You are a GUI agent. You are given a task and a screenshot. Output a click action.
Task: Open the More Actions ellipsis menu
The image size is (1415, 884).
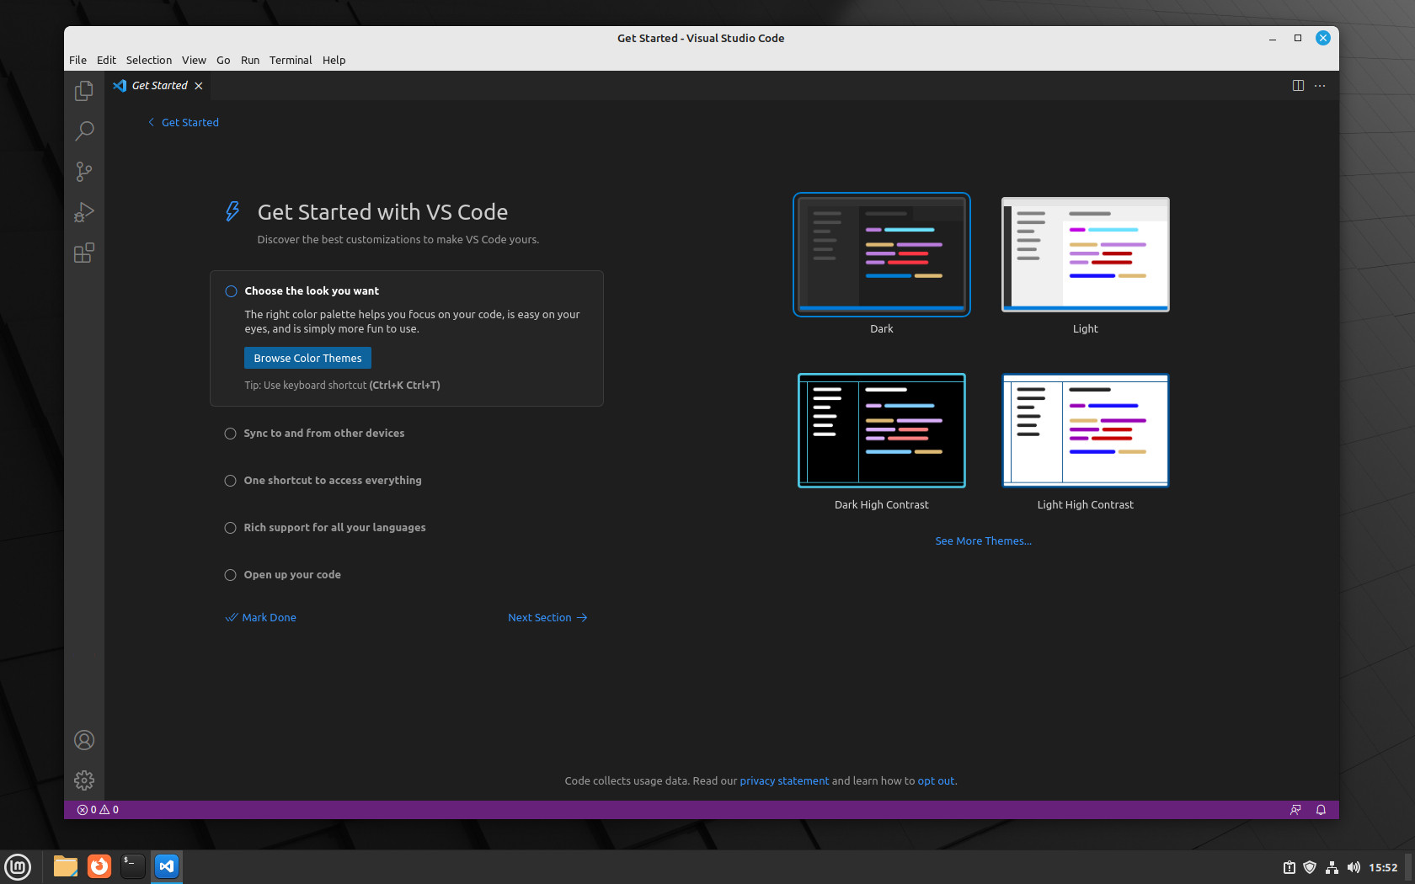coord(1320,86)
